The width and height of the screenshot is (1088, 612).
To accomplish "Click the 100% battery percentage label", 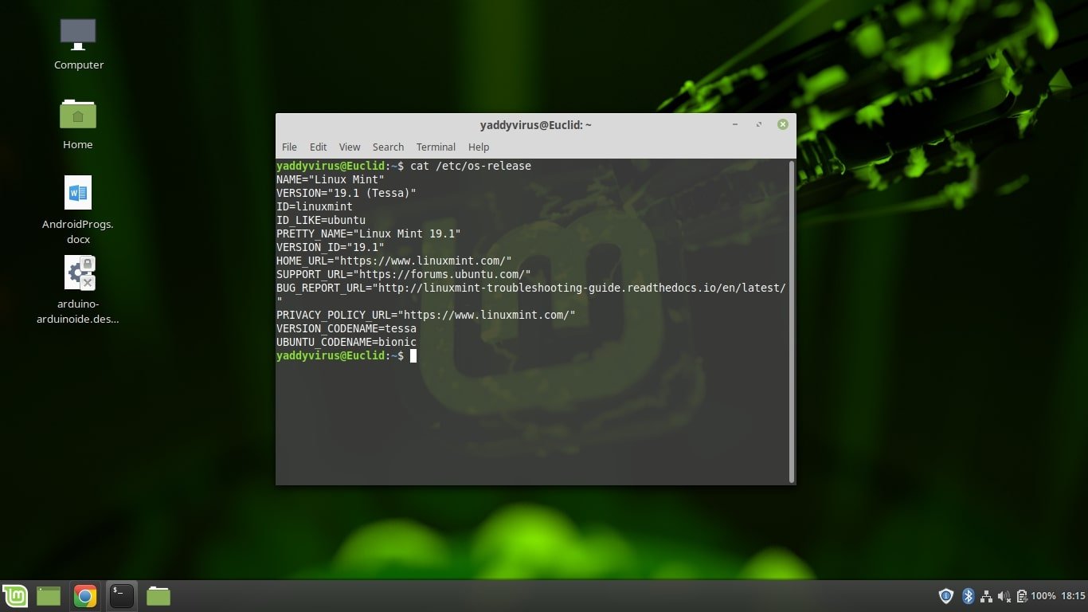I will point(1043,595).
